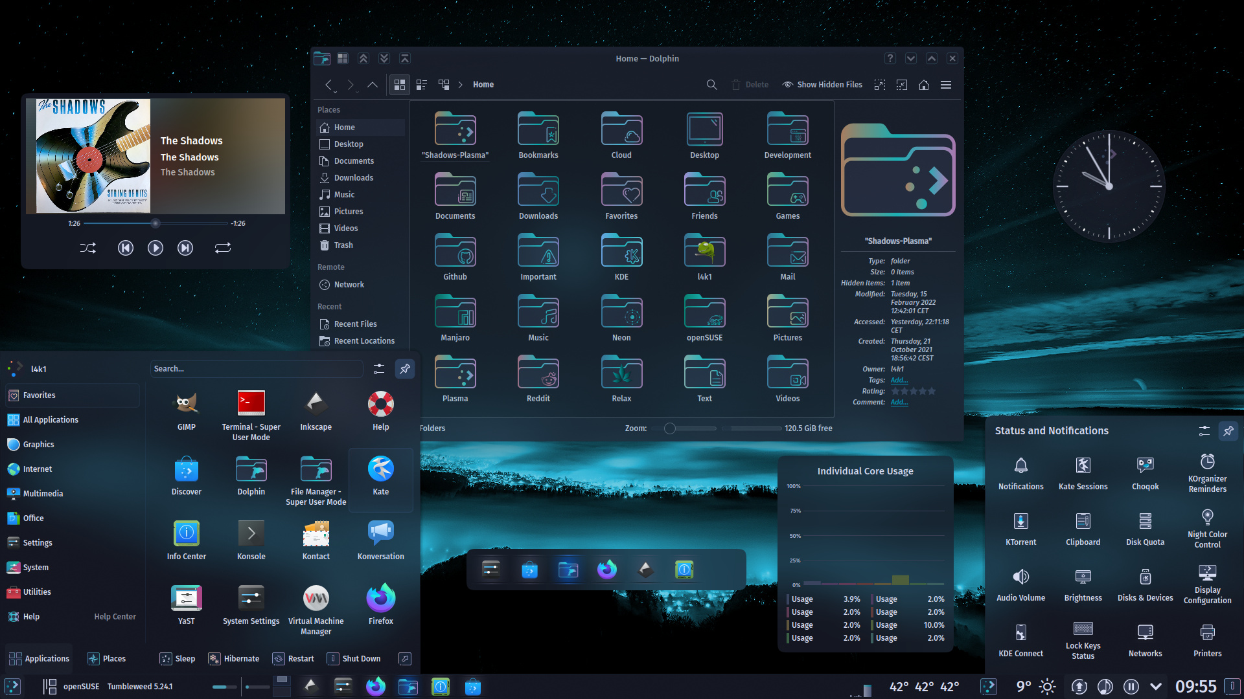
Task: Toggle repeat in the music player
Action: point(223,248)
